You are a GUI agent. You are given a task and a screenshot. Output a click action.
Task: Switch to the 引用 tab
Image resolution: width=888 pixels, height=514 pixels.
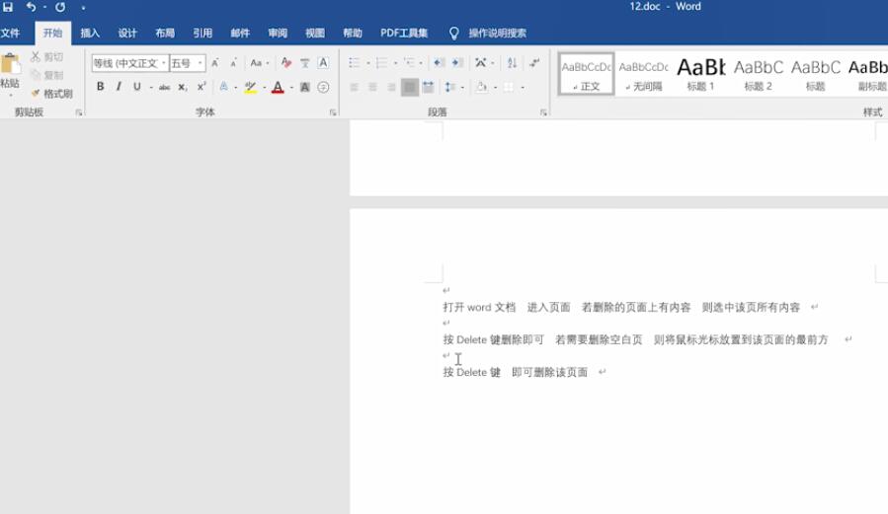coord(202,34)
